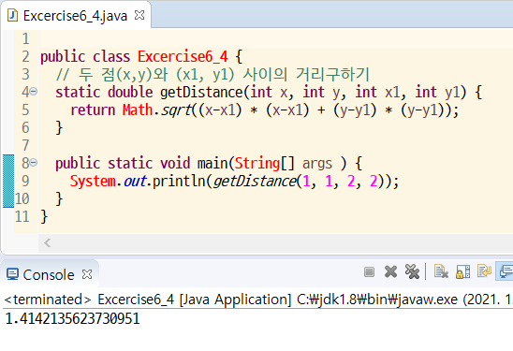Collapse the main method fold marker
Image resolution: width=513 pixels, height=351 pixels.
[x=34, y=163]
